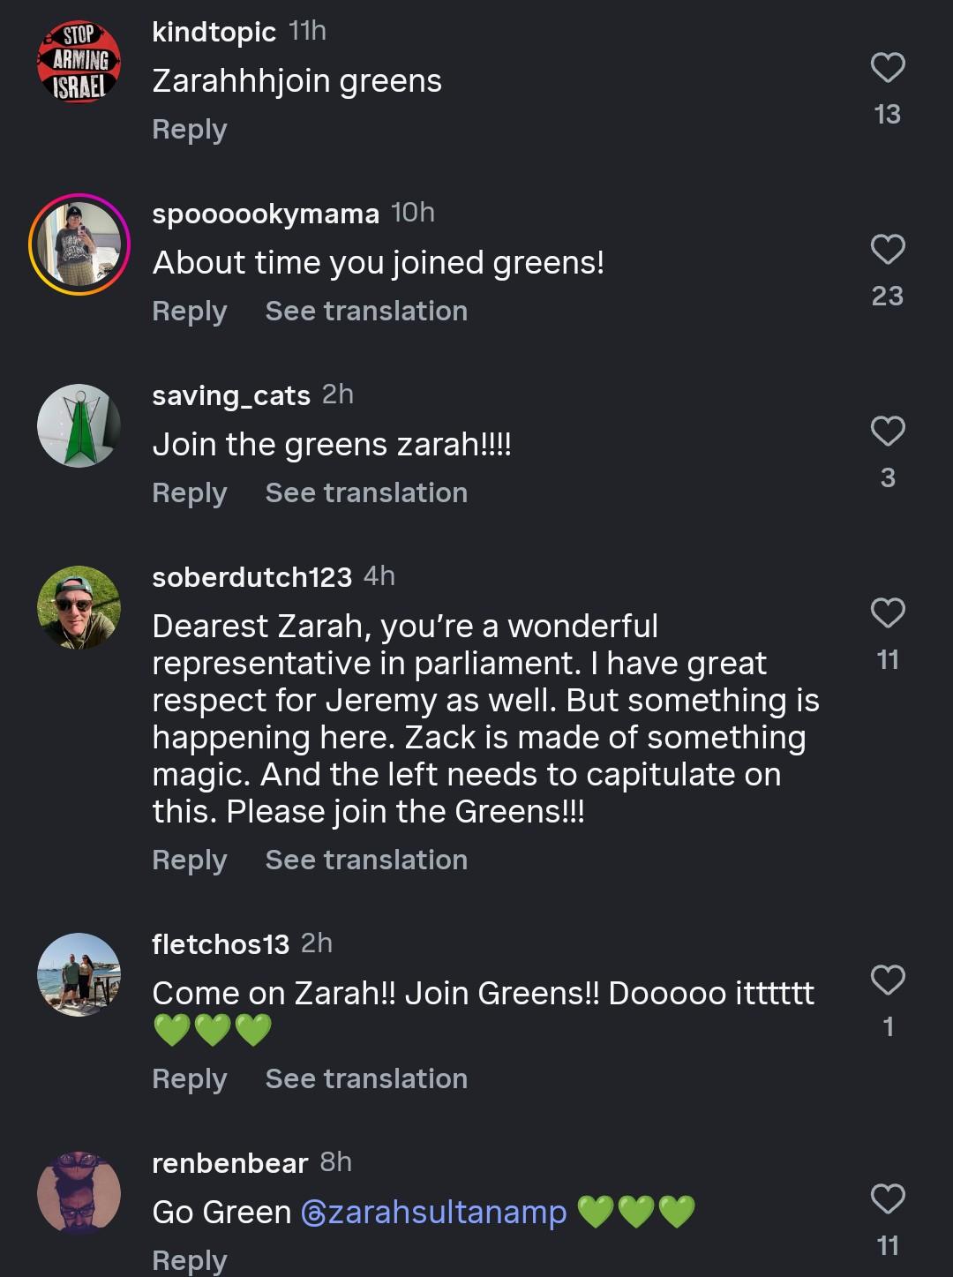The height and width of the screenshot is (1277, 953).
Task: Open saving_cats' profile picture
Action: 79,425
